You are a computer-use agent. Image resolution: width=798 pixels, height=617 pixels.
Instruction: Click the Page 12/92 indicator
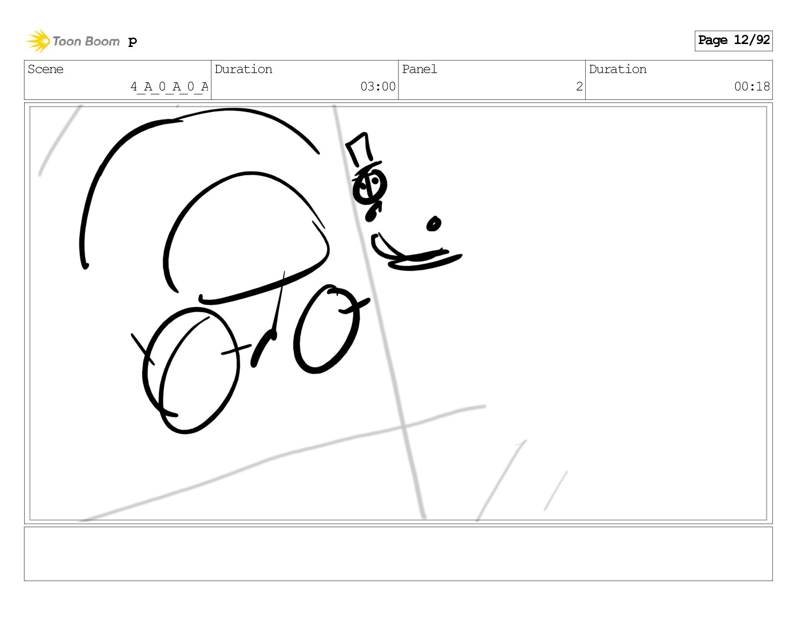click(733, 41)
